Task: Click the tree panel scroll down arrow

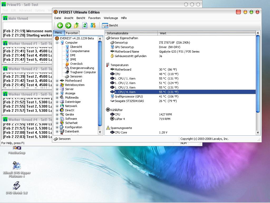Action: 100,132
